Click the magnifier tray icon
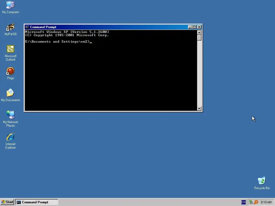The height and width of the screenshot is (206, 275). point(256,202)
